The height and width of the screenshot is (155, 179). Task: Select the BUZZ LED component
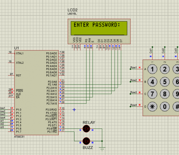pos(86,141)
